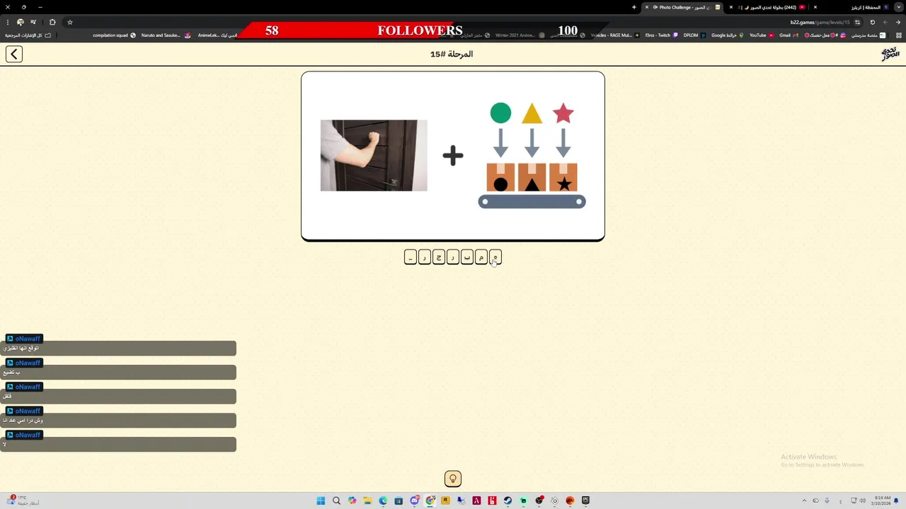
Task: Click the answer box with letter ج
Action: point(439,257)
